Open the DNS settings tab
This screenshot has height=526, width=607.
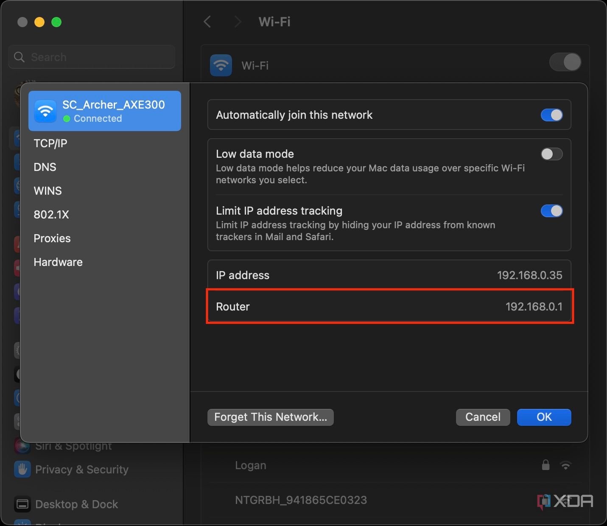click(45, 167)
